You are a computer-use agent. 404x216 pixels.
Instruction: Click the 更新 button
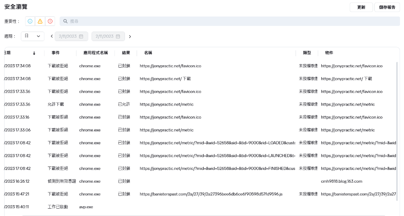tap(361, 7)
